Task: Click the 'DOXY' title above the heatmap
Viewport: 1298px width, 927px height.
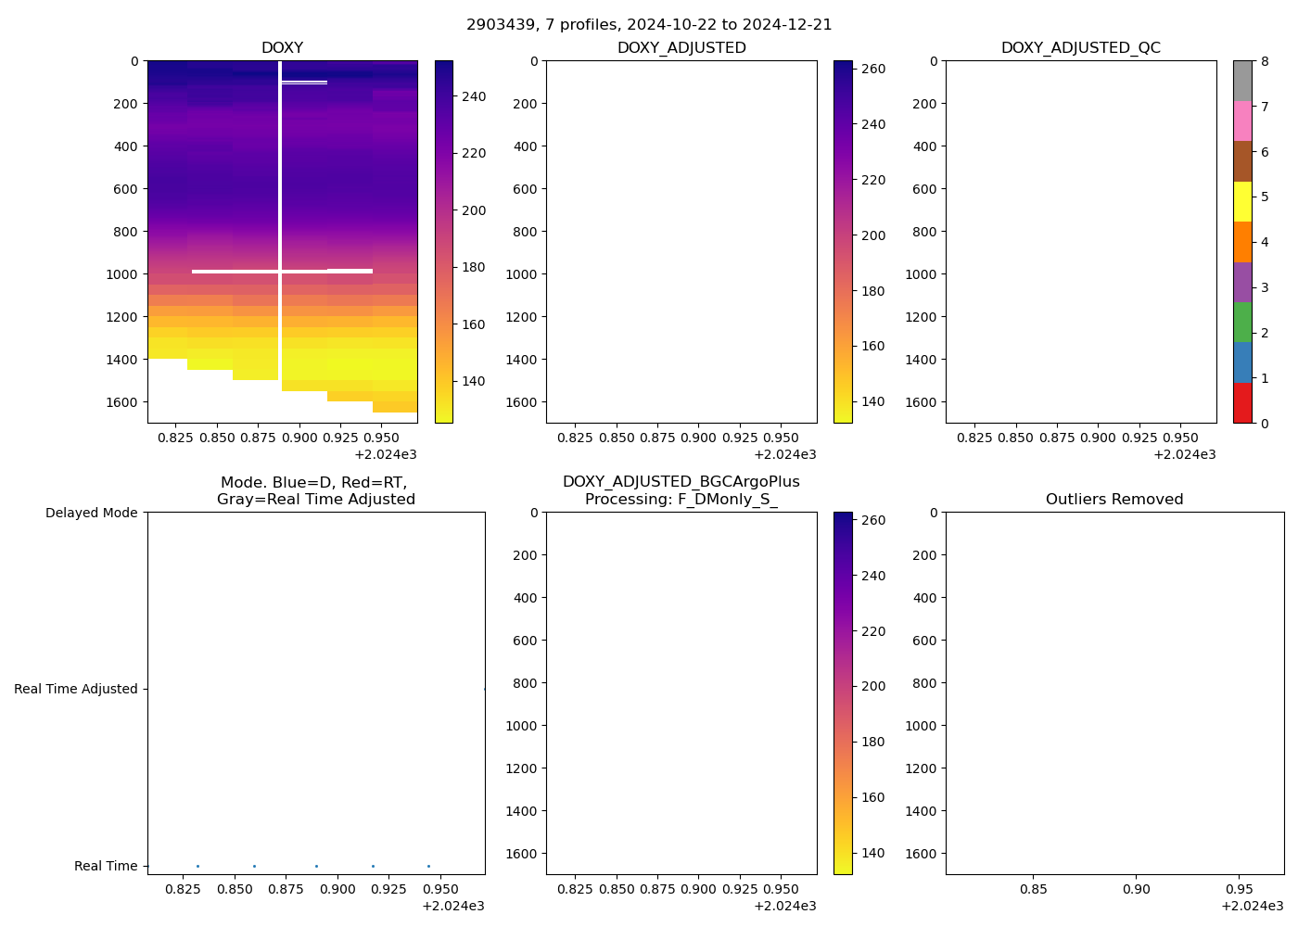Action: [282, 48]
